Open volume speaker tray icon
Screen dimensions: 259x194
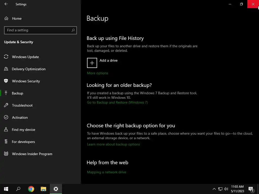click(x=226, y=189)
